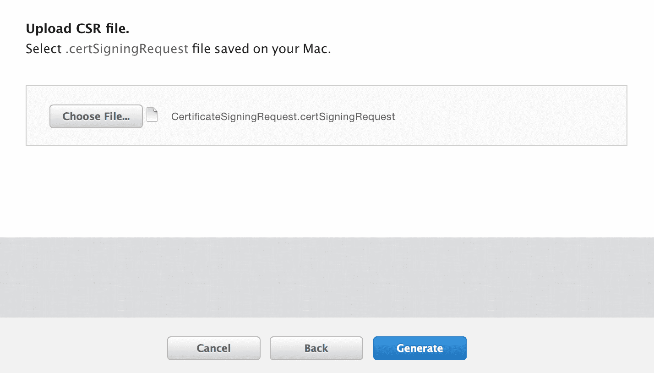Image resolution: width=654 pixels, height=373 pixels.
Task: Click the blank white area below the upload box
Action: [327, 192]
